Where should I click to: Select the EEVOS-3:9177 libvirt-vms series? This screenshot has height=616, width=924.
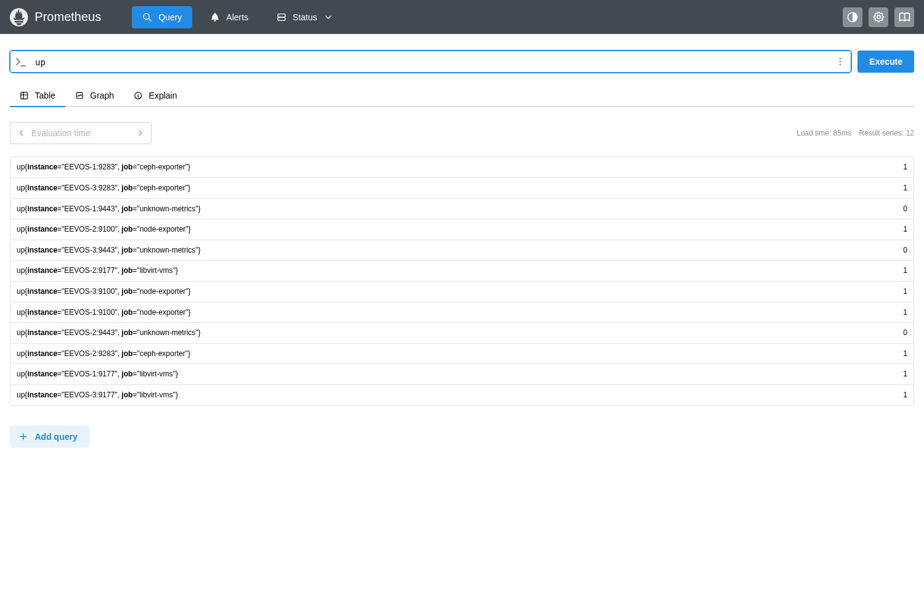point(462,395)
